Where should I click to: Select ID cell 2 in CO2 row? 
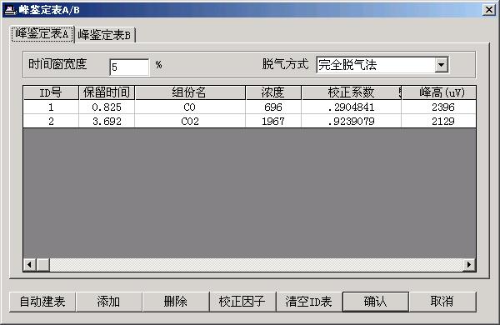(x=51, y=121)
